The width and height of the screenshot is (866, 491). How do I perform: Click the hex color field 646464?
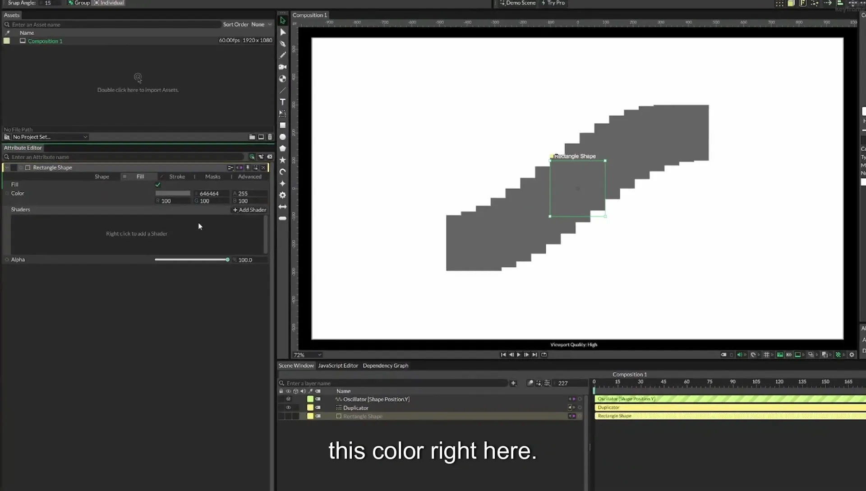coord(212,193)
